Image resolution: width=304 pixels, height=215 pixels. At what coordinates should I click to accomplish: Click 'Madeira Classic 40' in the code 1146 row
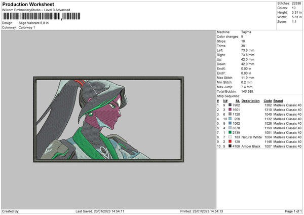click(287, 141)
